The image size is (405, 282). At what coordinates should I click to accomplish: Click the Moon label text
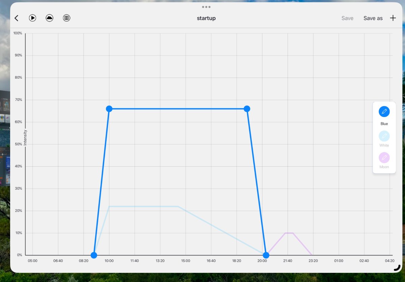(384, 167)
